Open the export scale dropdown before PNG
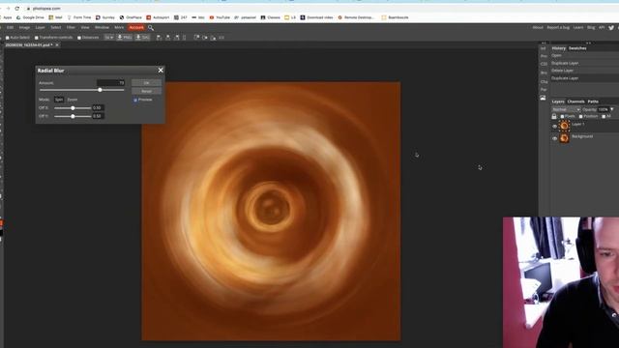This screenshot has width=619, height=348. tap(109, 38)
